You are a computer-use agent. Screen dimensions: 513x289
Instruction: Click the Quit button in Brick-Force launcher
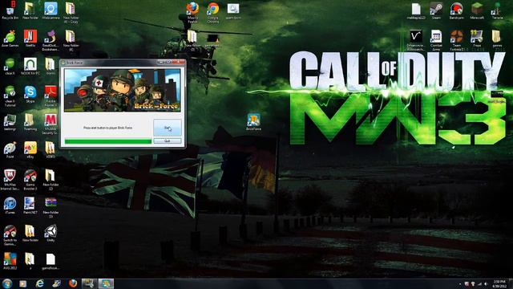(168, 141)
